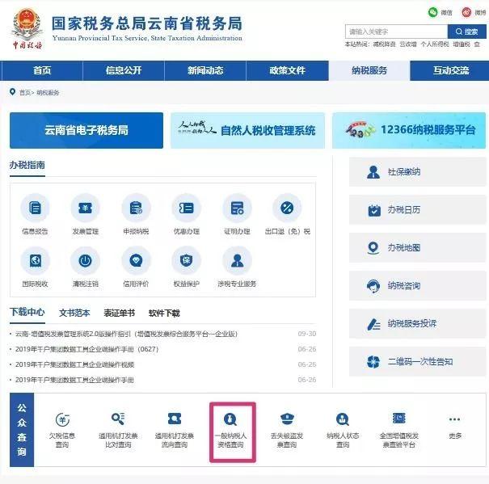
Task: Select 纳税服务 navigation menu
Action: [369, 70]
